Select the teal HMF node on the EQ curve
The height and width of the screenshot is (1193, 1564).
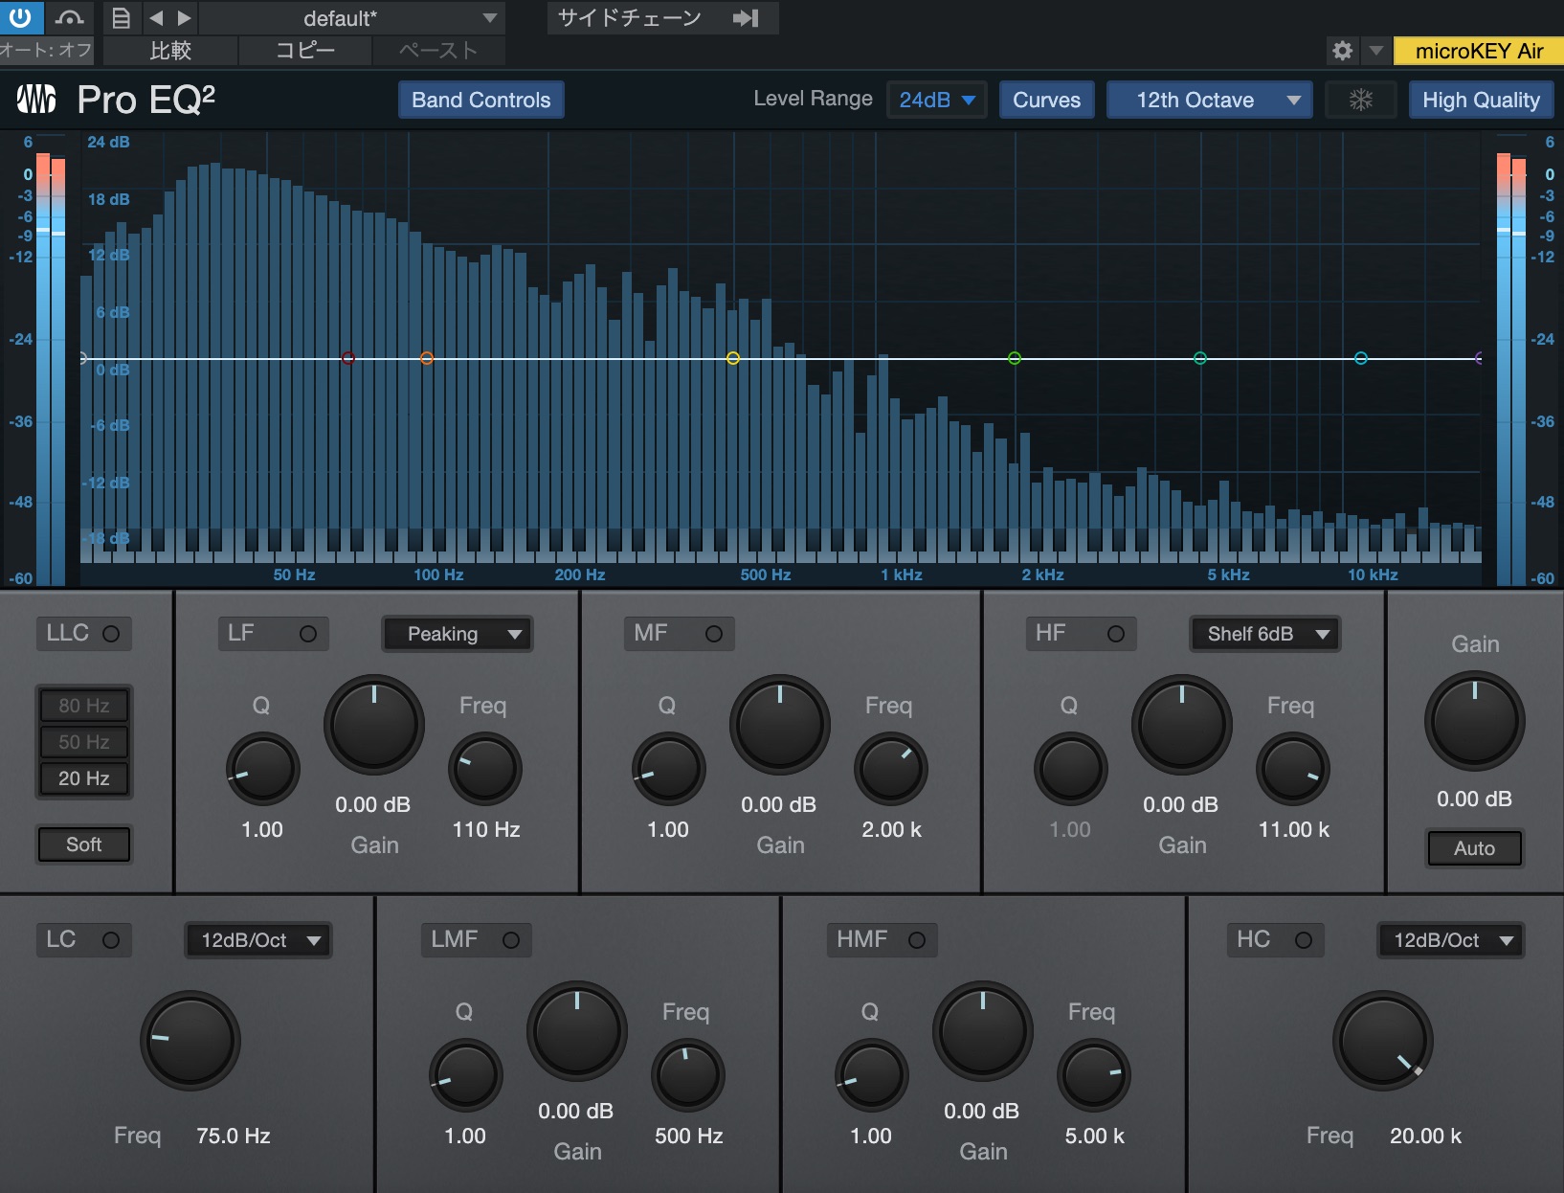pyautogui.click(x=1200, y=358)
